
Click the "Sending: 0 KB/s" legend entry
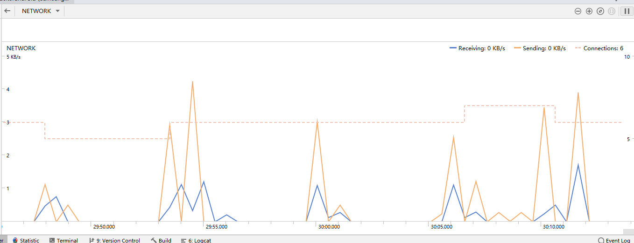pyautogui.click(x=540, y=48)
